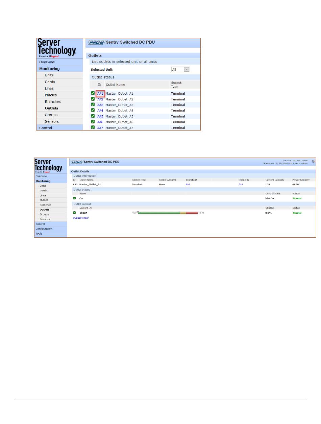Open the Selected Unit dropdown showing All

tap(180, 69)
